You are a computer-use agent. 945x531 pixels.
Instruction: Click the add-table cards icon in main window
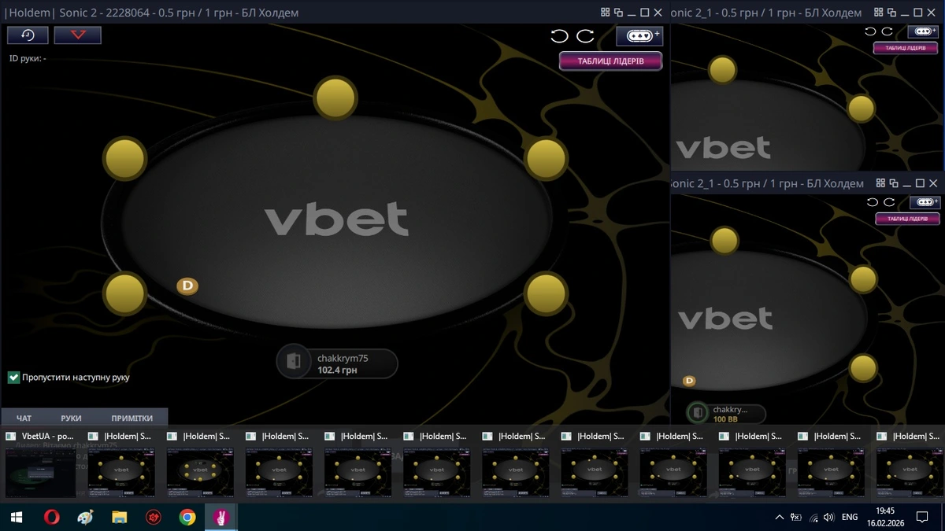pyautogui.click(x=639, y=35)
